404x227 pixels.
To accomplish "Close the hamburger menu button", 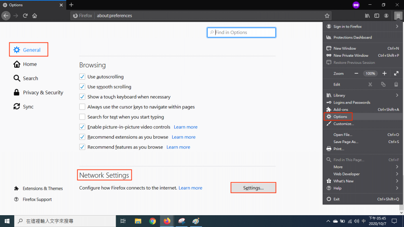I will coord(398,16).
